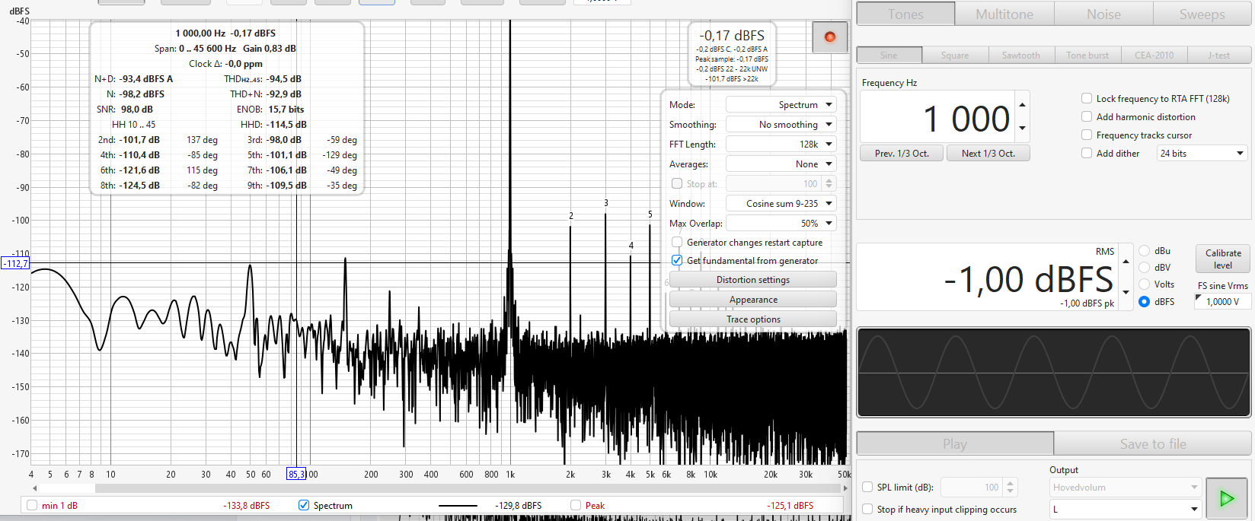
Task: Enable SPL limit (dB) checkbox
Action: click(867, 488)
